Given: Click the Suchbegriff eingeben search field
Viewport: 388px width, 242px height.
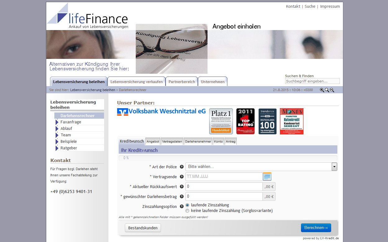Looking at the screenshot, I should point(313,81).
